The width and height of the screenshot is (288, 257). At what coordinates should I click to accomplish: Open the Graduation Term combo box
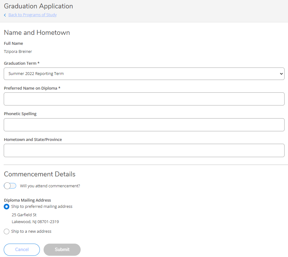pyautogui.click(x=144, y=74)
